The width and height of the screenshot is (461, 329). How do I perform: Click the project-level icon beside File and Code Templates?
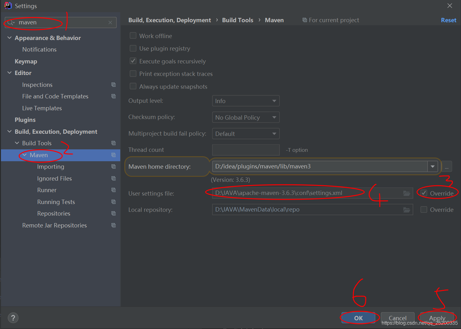[113, 96]
